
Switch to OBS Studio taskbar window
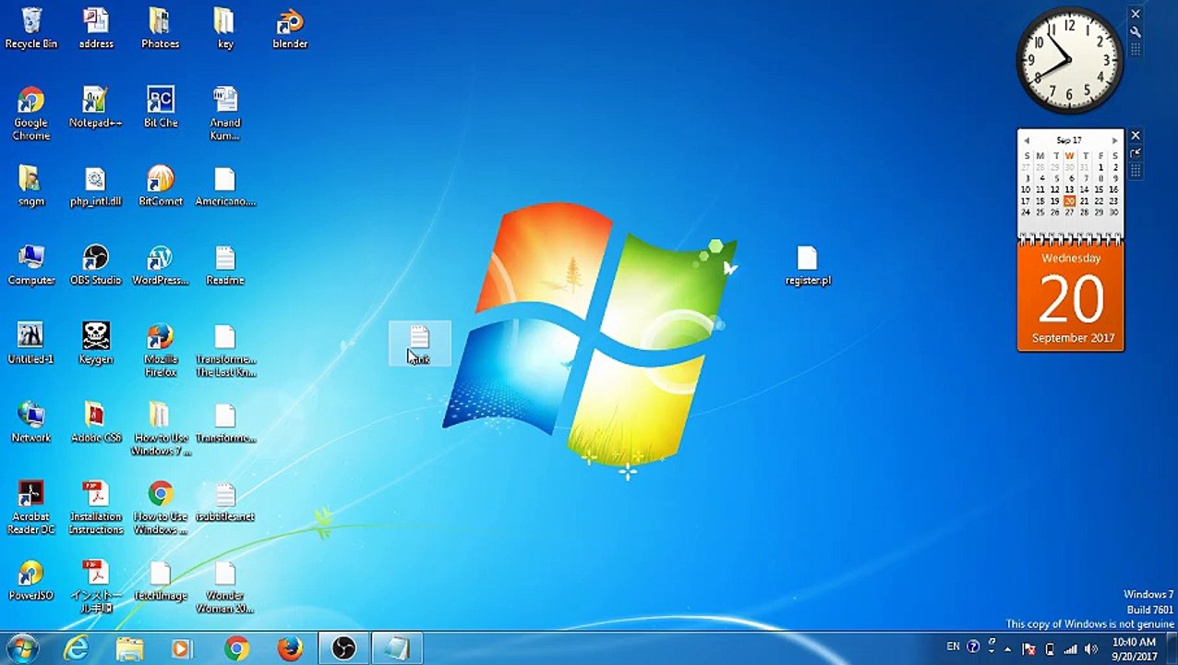343,649
